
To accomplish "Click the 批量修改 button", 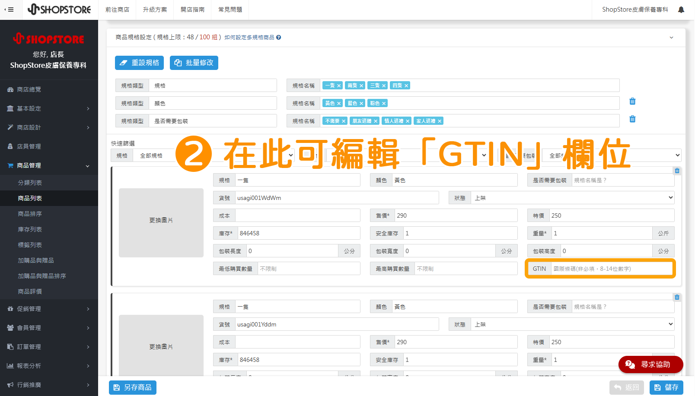I will pyautogui.click(x=194, y=63).
